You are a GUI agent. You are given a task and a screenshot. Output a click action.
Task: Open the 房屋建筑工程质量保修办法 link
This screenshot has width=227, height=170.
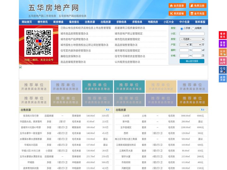tap(130, 28)
